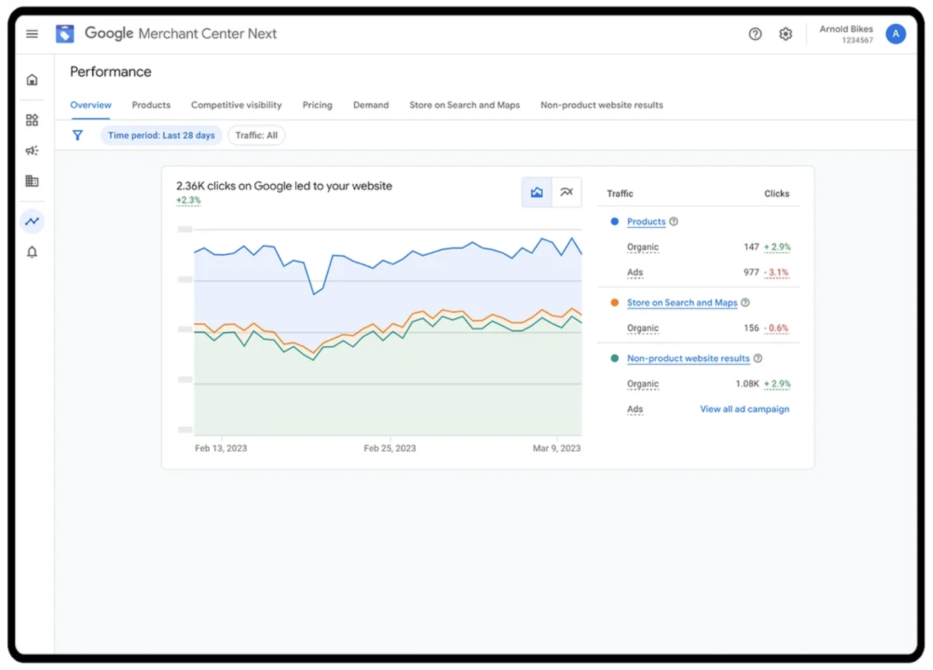933x670 pixels.
Task: Toggle area chart view on
Action: (536, 192)
